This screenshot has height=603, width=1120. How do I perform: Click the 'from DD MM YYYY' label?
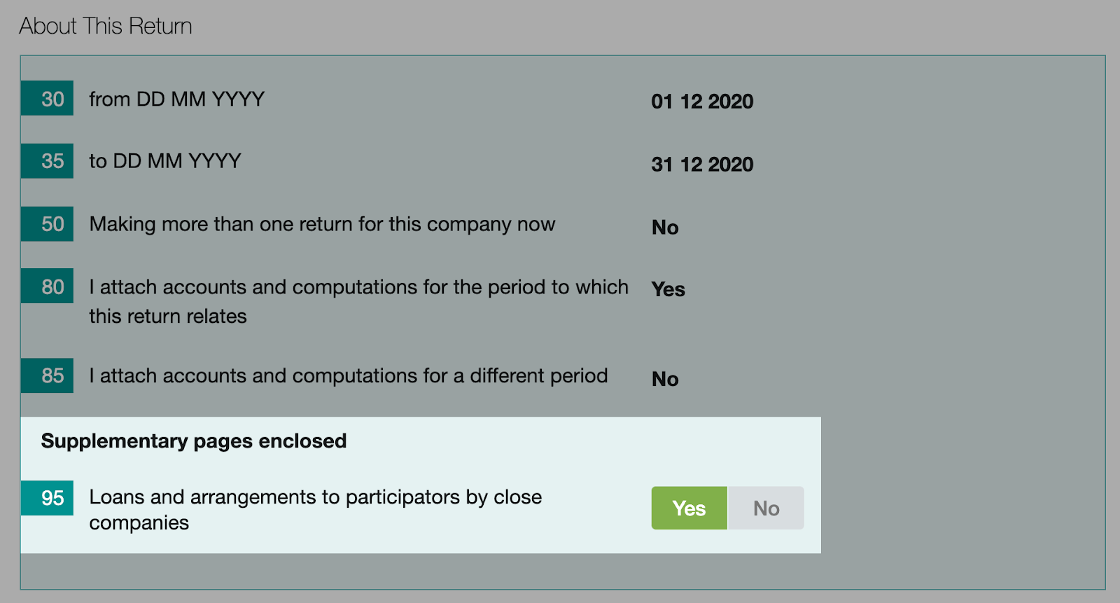coord(176,99)
